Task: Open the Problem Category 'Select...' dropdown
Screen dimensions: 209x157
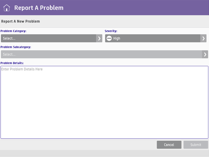Action: [48, 38]
